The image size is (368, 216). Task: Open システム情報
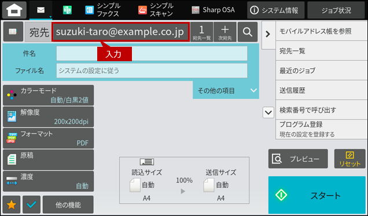tap(276, 10)
